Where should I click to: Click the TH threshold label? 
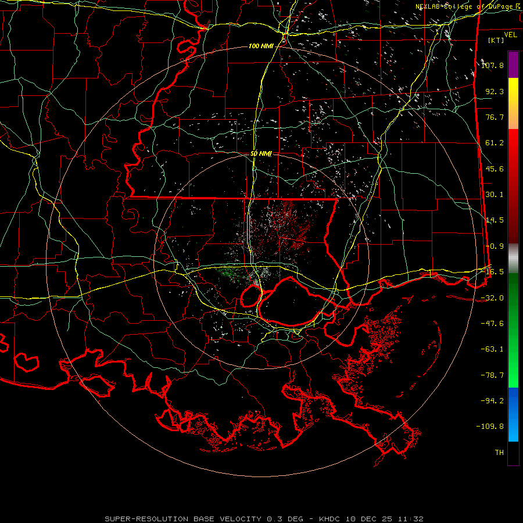[x=499, y=453]
